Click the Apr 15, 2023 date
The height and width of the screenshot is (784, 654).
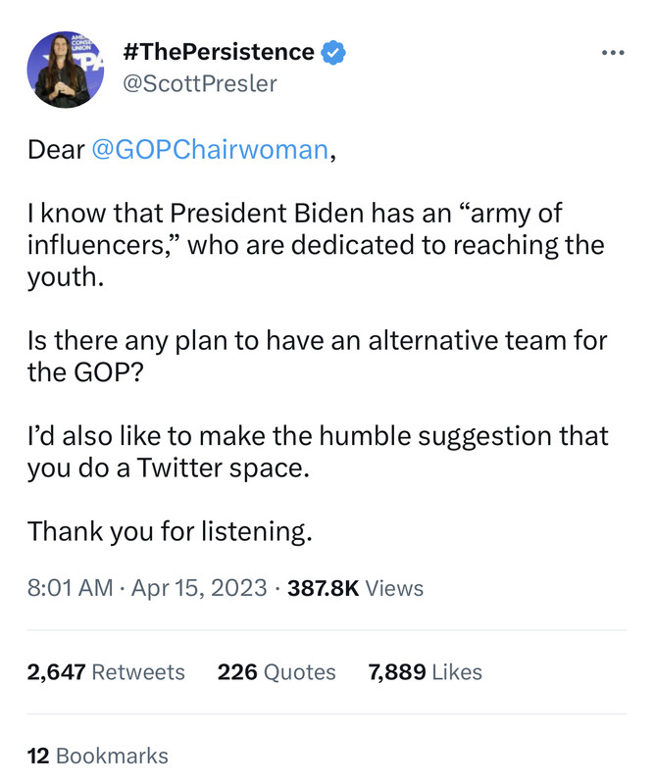(199, 588)
